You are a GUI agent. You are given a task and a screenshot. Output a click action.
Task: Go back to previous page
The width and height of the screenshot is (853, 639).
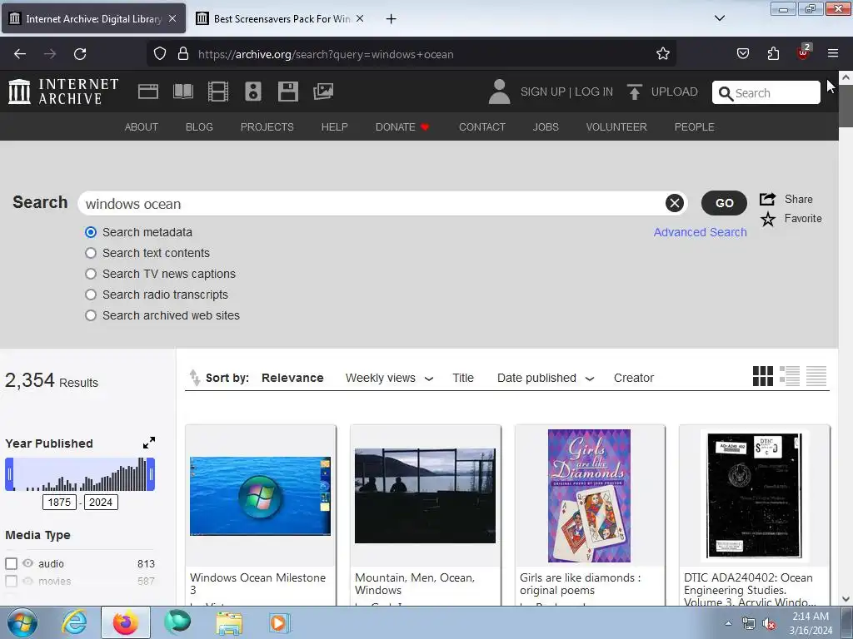click(20, 54)
